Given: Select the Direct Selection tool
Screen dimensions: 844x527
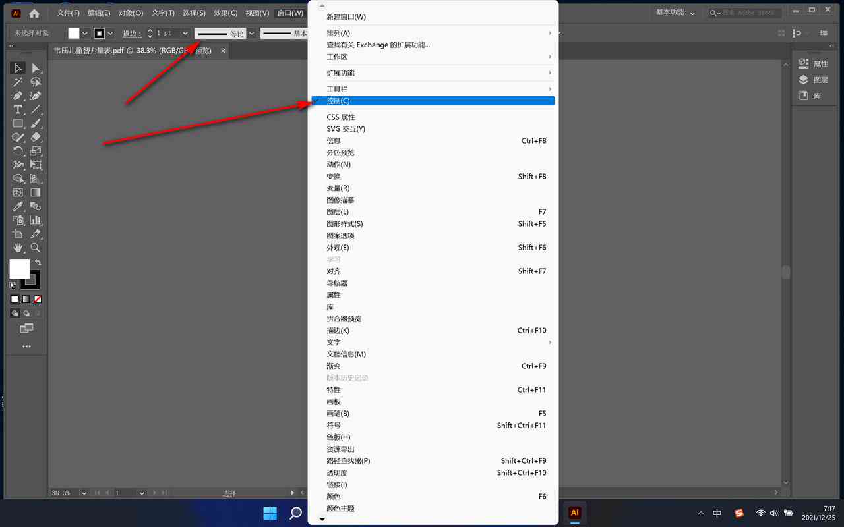Looking at the screenshot, I should click(x=36, y=69).
